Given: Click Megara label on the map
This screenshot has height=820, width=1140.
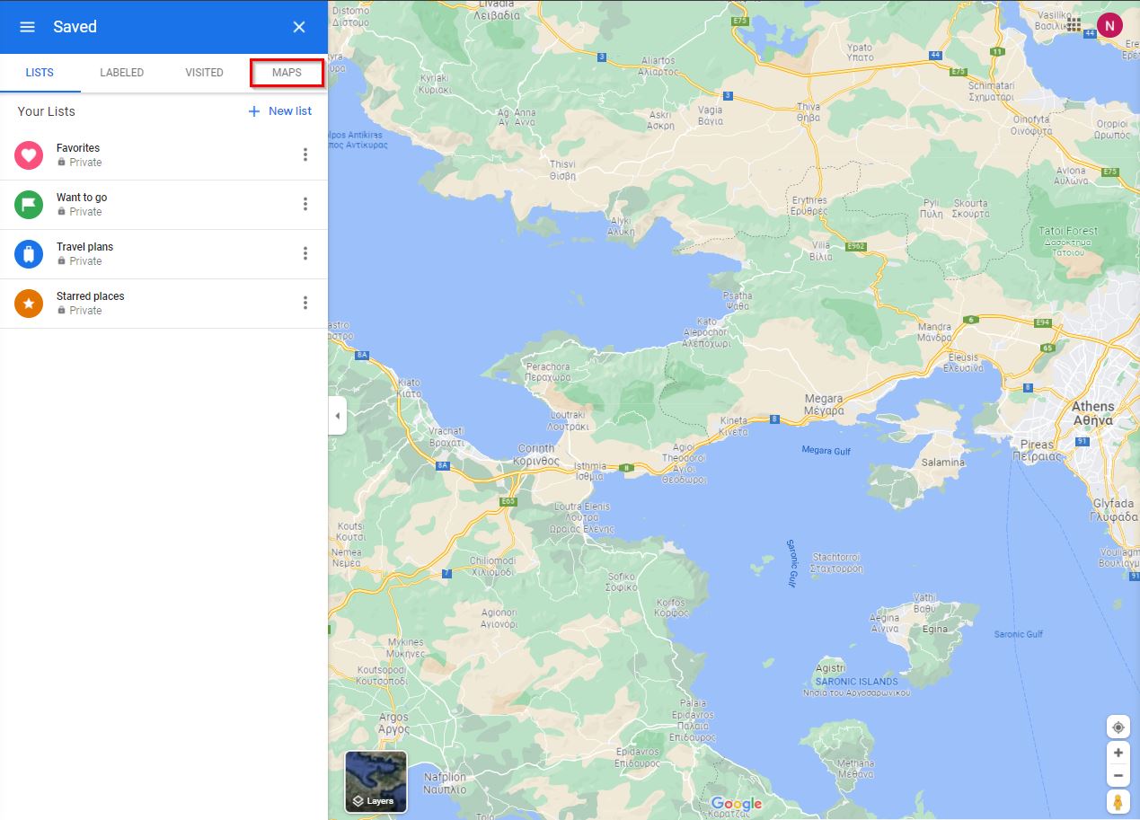Looking at the screenshot, I should (824, 404).
